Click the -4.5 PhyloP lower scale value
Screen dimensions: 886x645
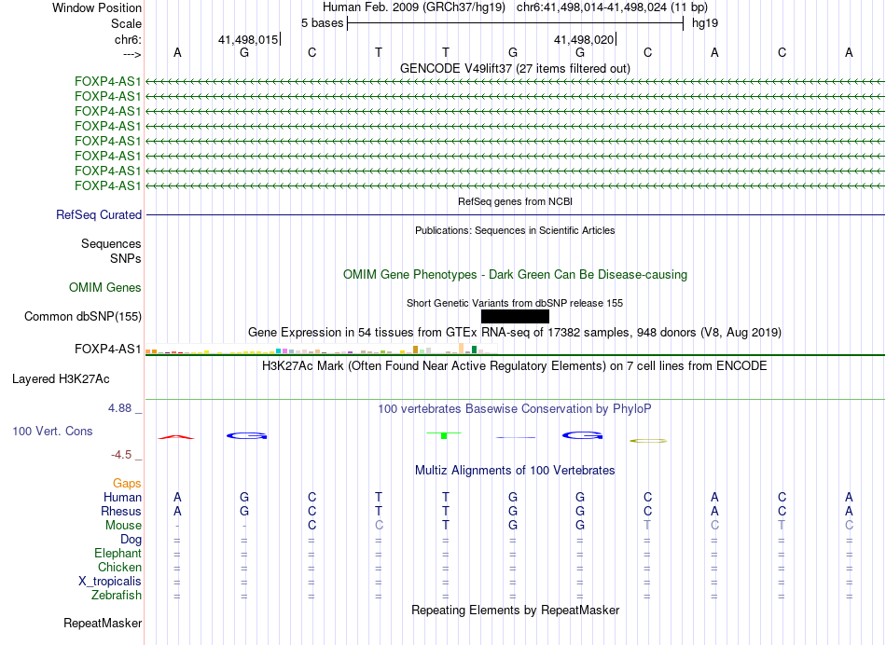[x=121, y=455]
